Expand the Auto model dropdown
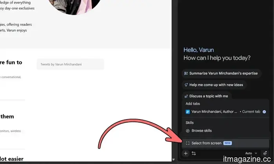Image resolution: width=274 pixels, height=164 pixels. point(251,153)
